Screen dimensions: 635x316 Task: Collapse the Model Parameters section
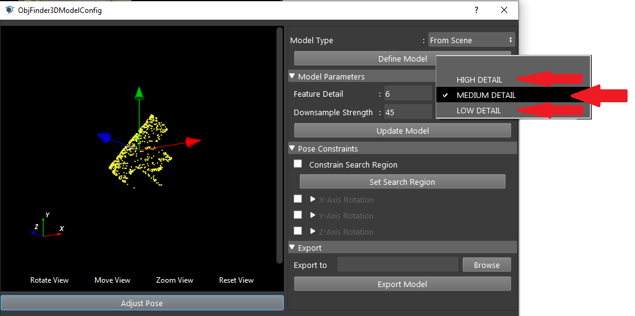292,76
